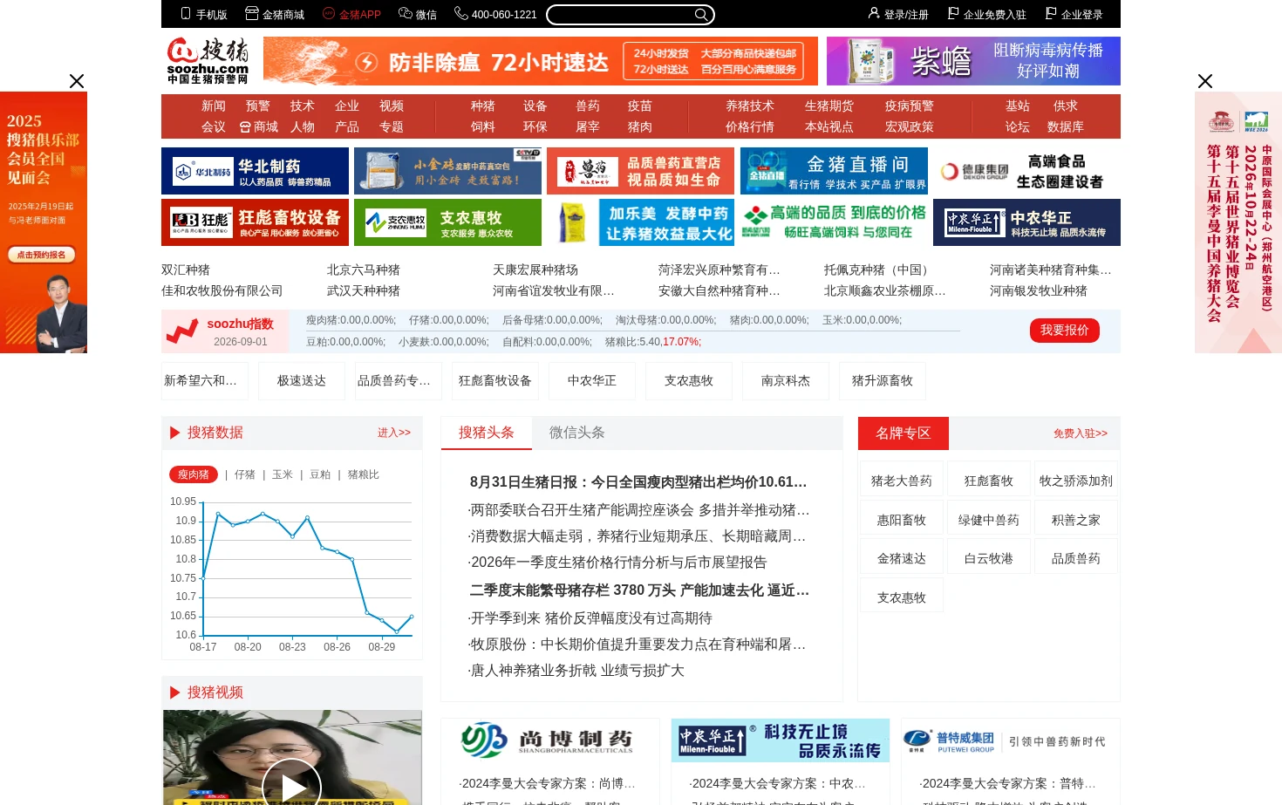The width and height of the screenshot is (1282, 805).
Task: Select the 猪升源畜牧 tag button
Action: [x=883, y=381]
